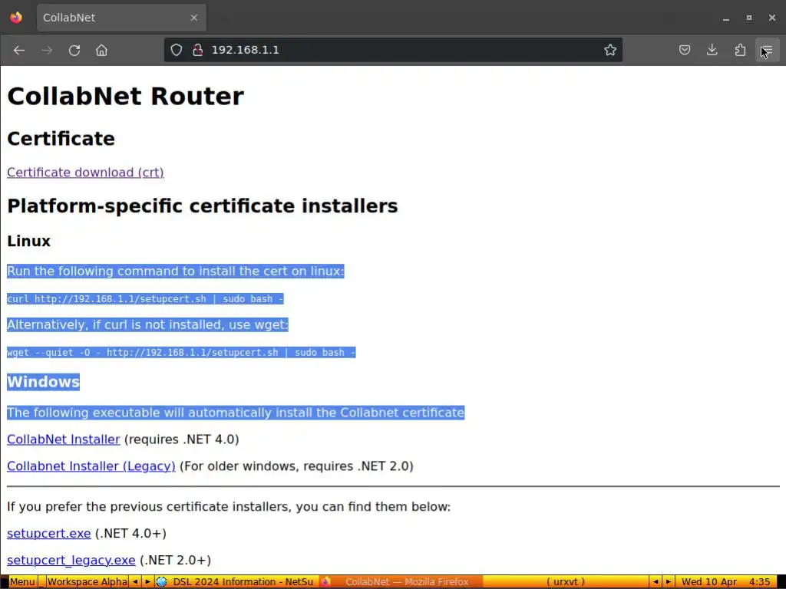Go back to the previous page
This screenshot has width=786, height=589.
(x=19, y=50)
